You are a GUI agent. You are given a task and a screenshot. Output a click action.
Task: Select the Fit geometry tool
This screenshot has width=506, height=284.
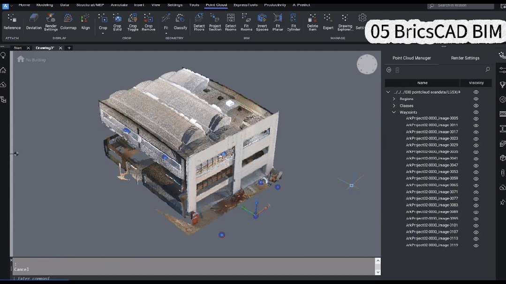(166, 21)
